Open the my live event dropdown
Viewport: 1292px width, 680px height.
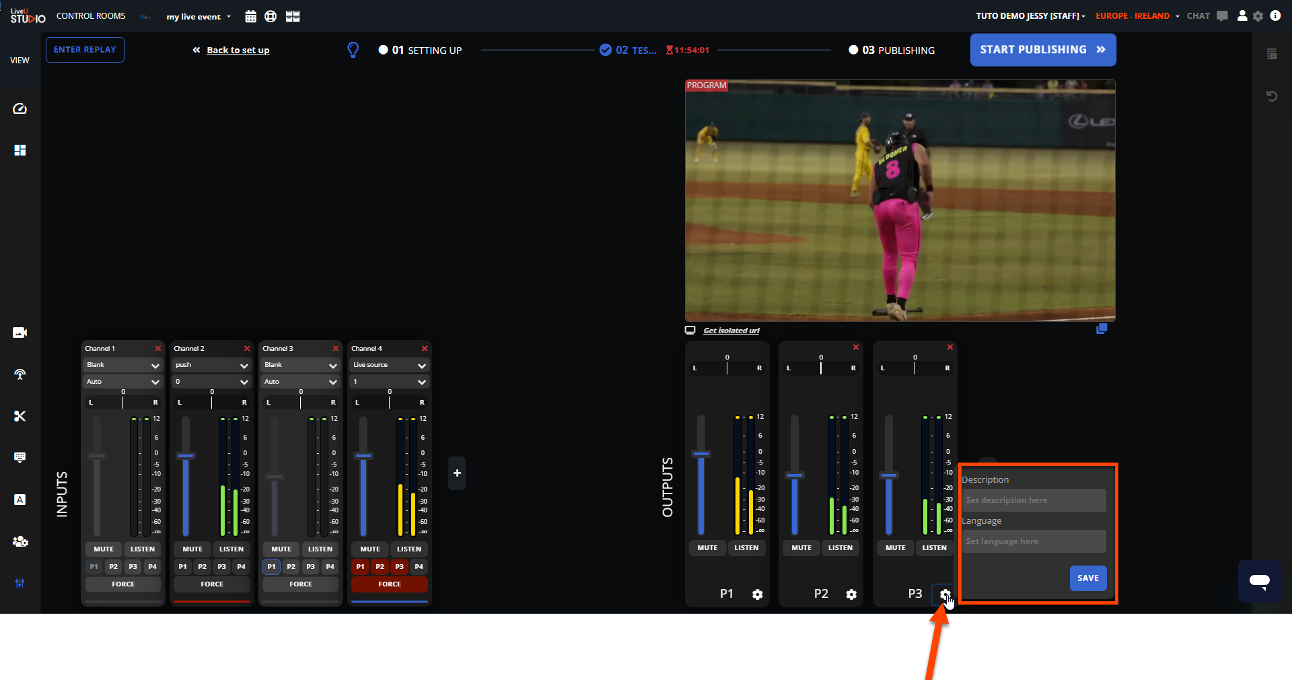point(199,17)
